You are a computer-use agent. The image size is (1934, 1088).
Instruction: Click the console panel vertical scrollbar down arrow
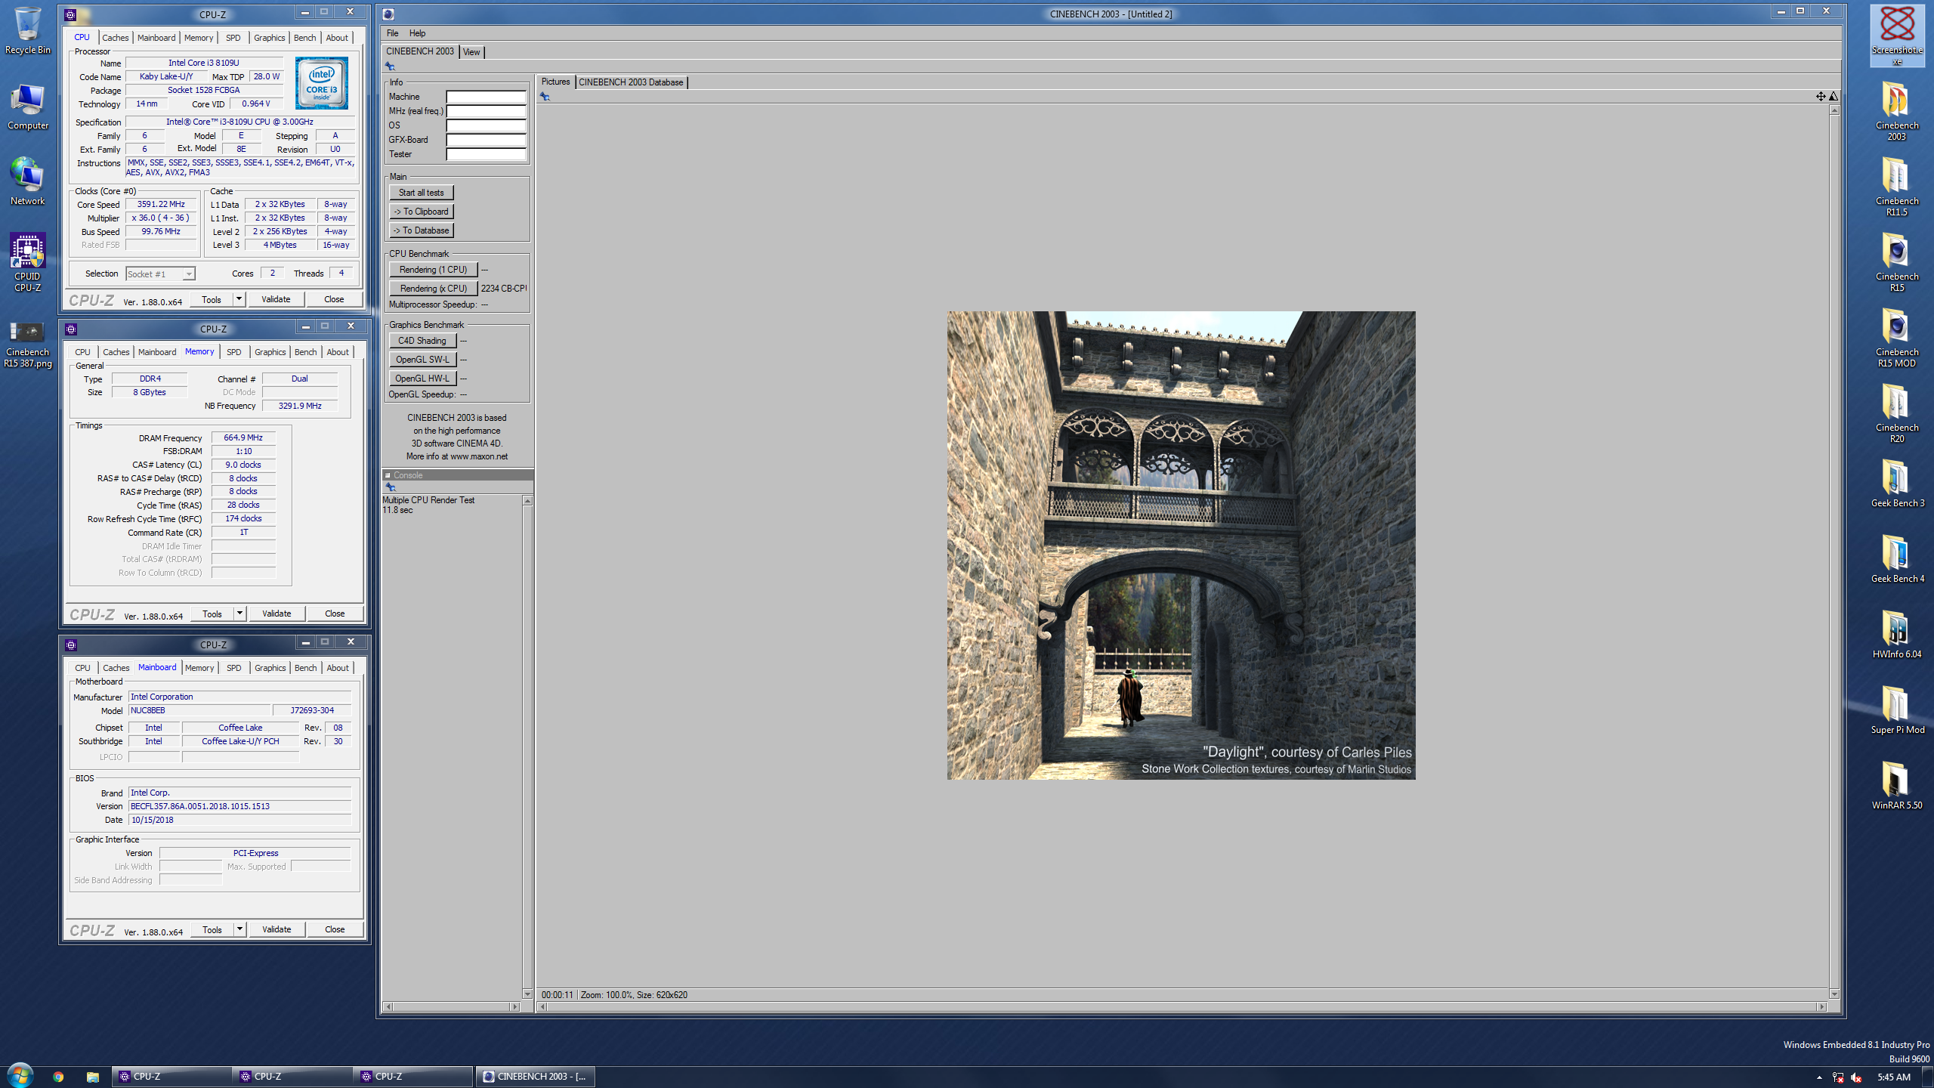(x=527, y=994)
